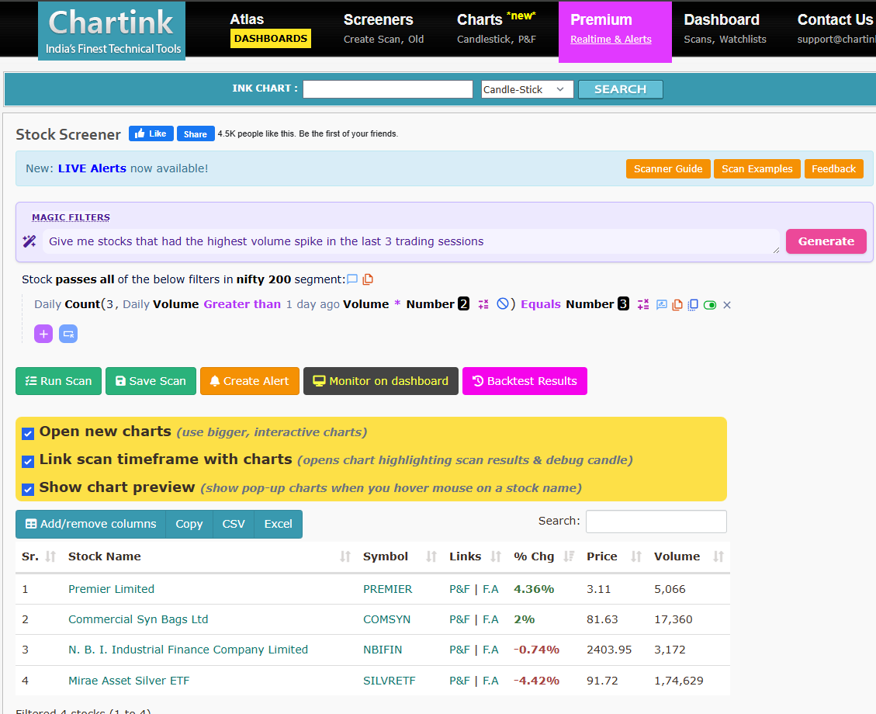Click the orange copy filter icon in filter row
Screen dimensions: 876x714
[677, 304]
